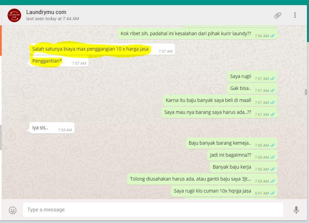Viewport: 309px width, 223px height.
Task: Open Laundrymu com profile picture
Action: [x=14, y=15]
